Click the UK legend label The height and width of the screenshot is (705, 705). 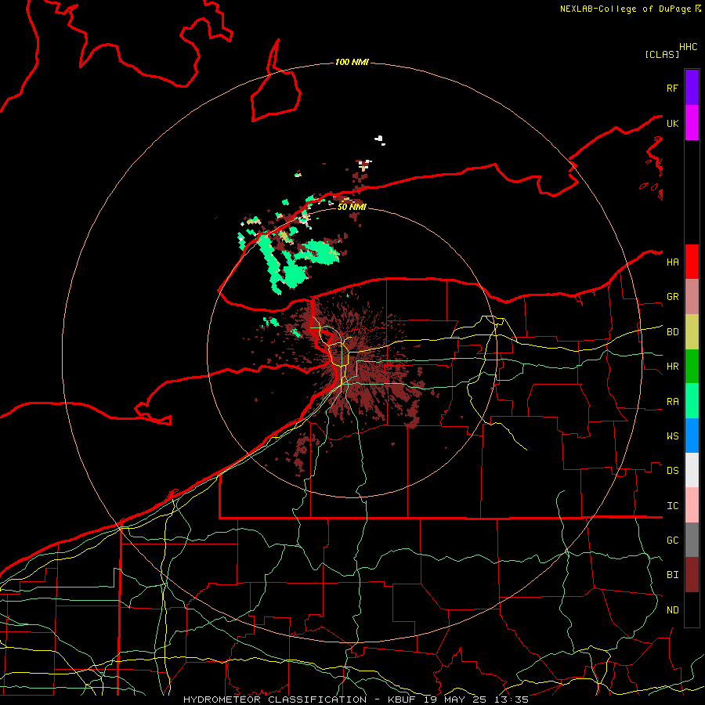pos(672,123)
